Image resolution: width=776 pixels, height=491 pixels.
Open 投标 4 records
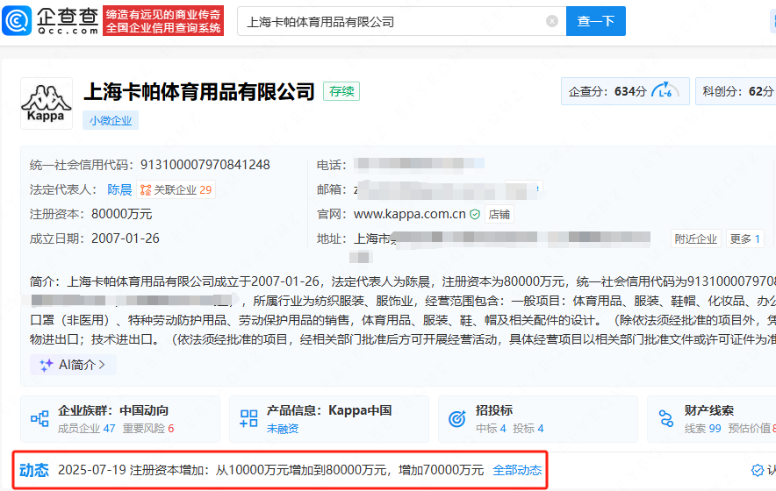[528, 428]
